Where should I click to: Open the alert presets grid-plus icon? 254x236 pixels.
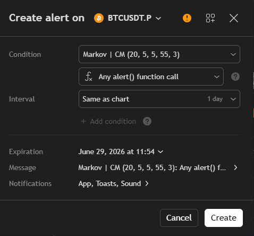(210, 18)
